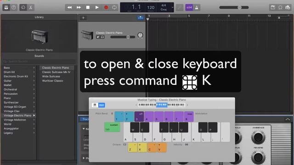Viewport: 294px width, 165px height.
Task: Click the 4/4 Cmaj signature display
Action: pyautogui.click(x=164, y=7)
